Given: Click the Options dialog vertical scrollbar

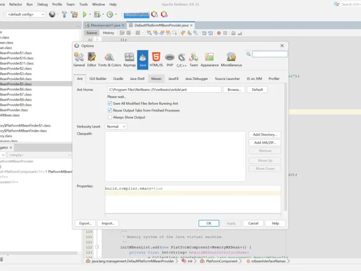Looking at the screenshot, I should (x=286, y=148).
